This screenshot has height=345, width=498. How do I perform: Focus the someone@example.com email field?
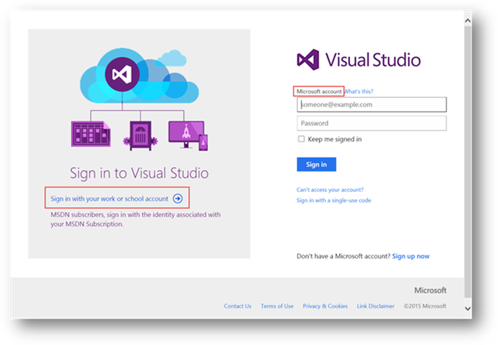372,105
